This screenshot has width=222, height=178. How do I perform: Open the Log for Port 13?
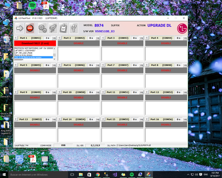pos(54,119)
